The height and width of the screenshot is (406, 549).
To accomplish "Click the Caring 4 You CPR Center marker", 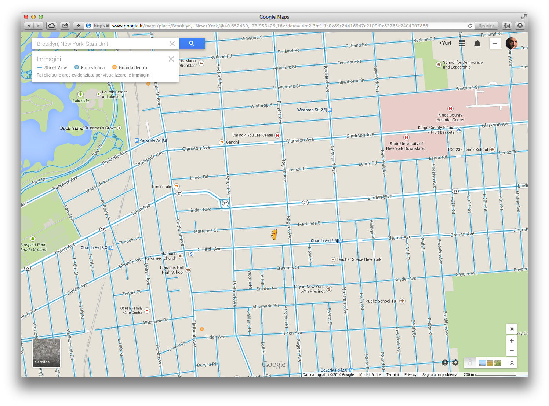I will (x=277, y=135).
